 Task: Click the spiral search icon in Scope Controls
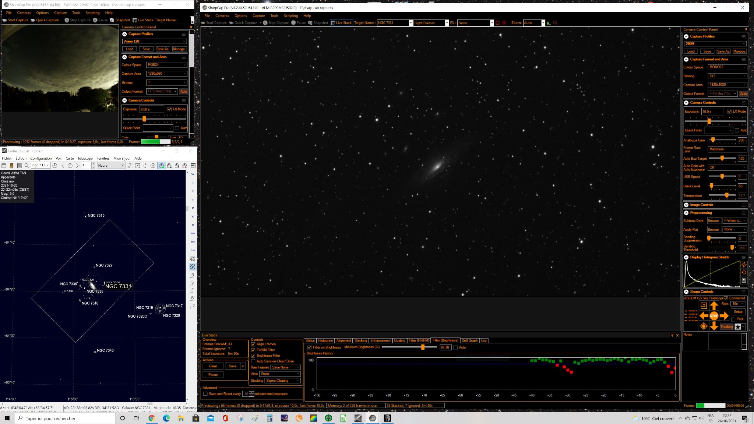704,305
